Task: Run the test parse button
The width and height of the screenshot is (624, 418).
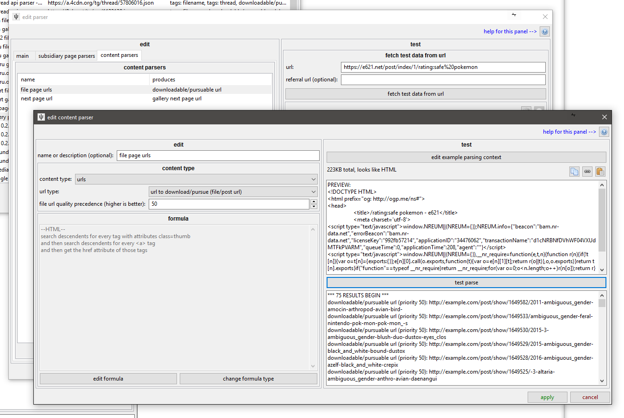Action: pos(466,283)
